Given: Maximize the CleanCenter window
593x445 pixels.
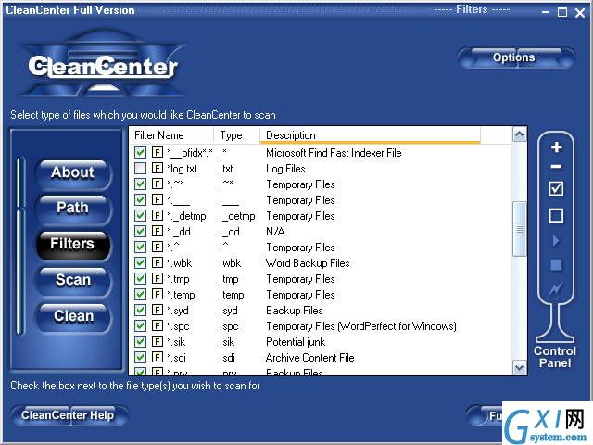Looking at the screenshot, I should 562,12.
